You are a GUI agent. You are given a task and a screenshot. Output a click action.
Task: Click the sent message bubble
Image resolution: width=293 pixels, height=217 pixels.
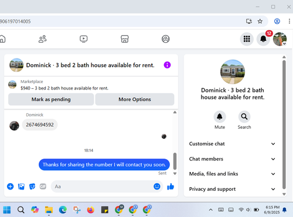104,164
